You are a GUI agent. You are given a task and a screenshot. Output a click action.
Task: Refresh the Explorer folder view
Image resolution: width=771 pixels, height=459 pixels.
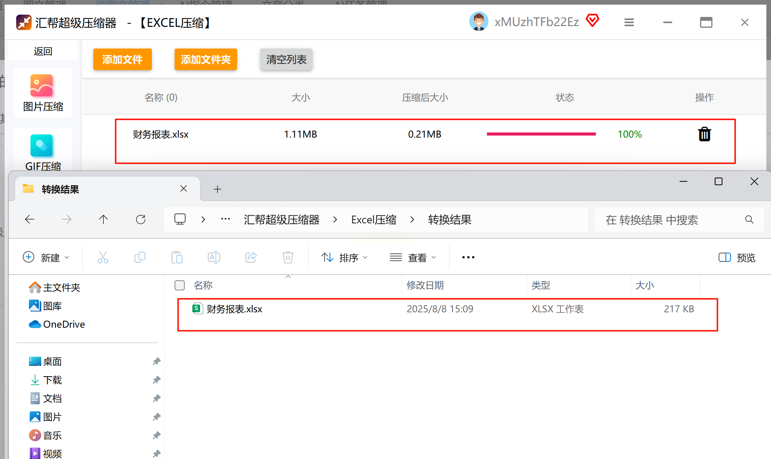pyautogui.click(x=141, y=219)
